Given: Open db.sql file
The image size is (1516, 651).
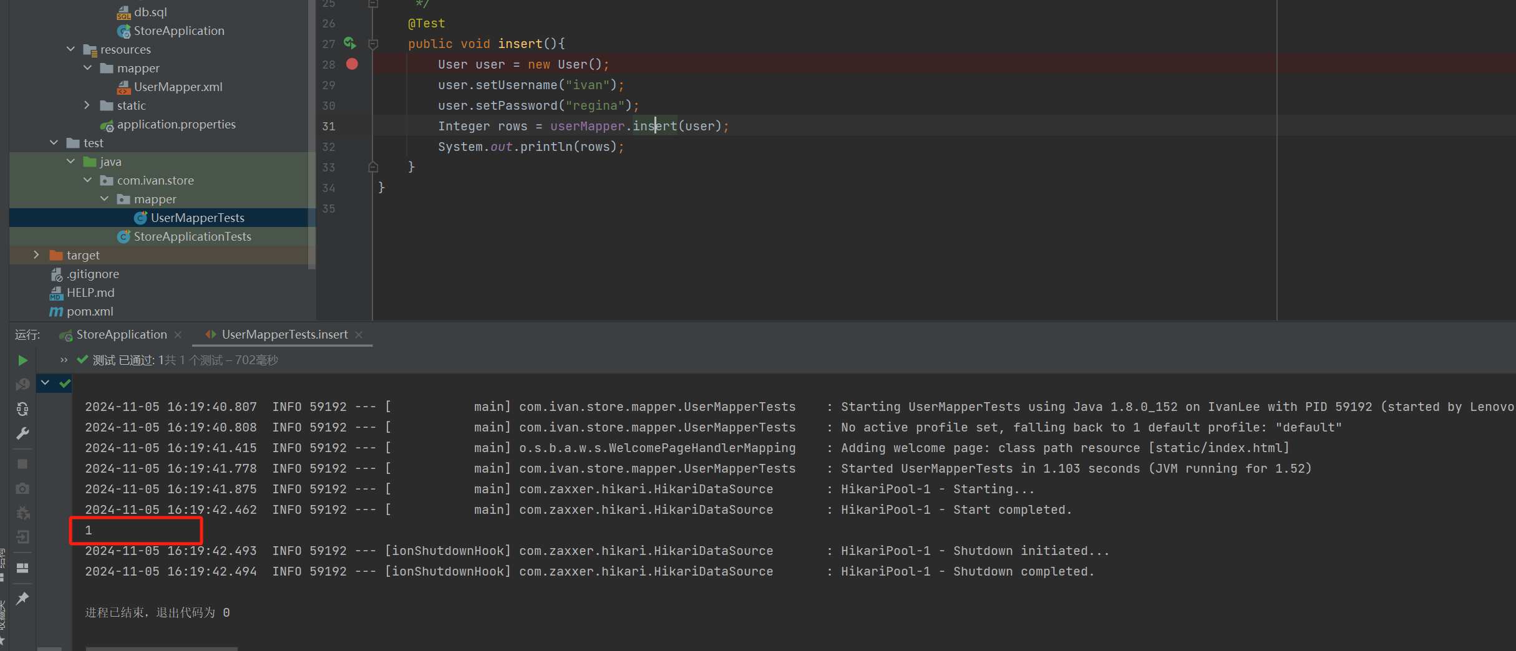Looking at the screenshot, I should [150, 12].
